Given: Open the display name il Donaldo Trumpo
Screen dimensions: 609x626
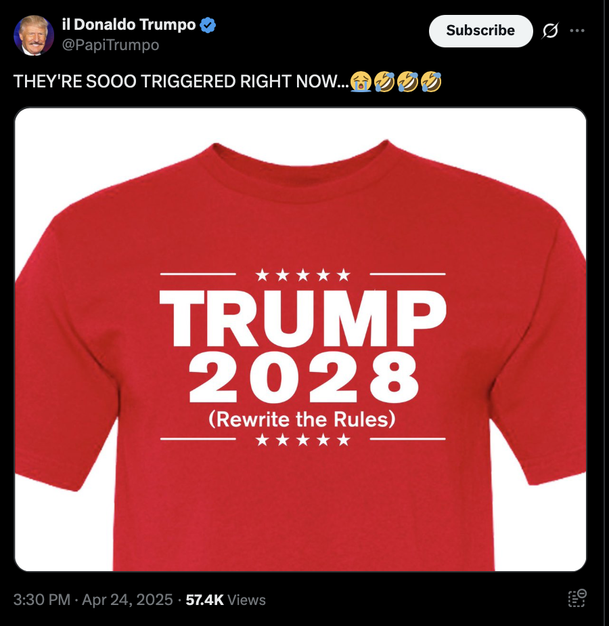Looking at the screenshot, I should coord(129,25).
